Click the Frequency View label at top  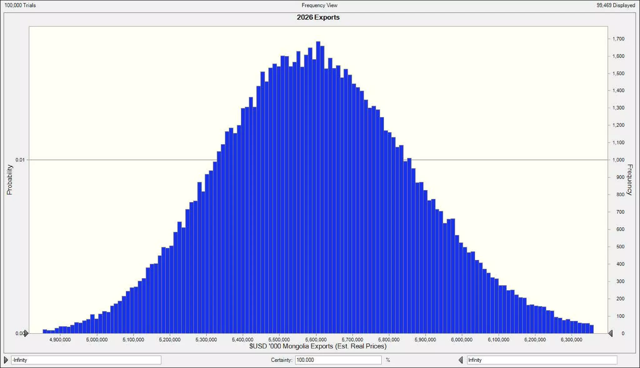[x=319, y=5]
